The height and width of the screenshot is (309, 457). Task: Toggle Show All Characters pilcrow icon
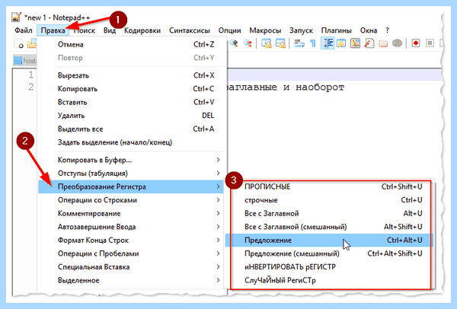(x=313, y=43)
